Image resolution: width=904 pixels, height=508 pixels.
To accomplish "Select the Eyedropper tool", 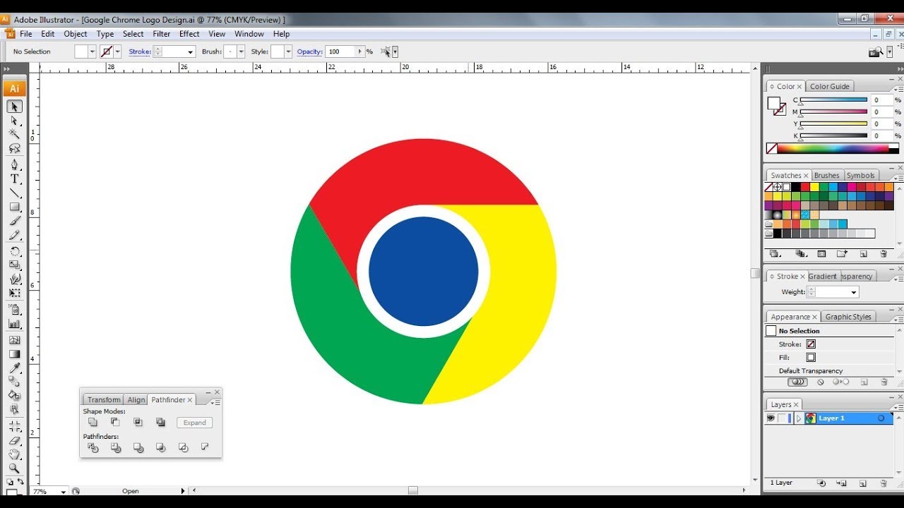I will tap(14, 368).
